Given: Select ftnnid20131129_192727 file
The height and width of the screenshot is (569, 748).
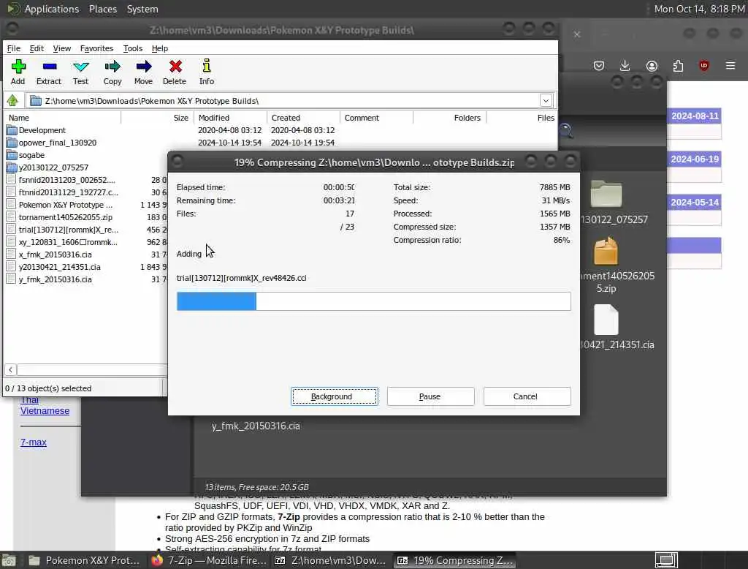Looking at the screenshot, I should 68,192.
